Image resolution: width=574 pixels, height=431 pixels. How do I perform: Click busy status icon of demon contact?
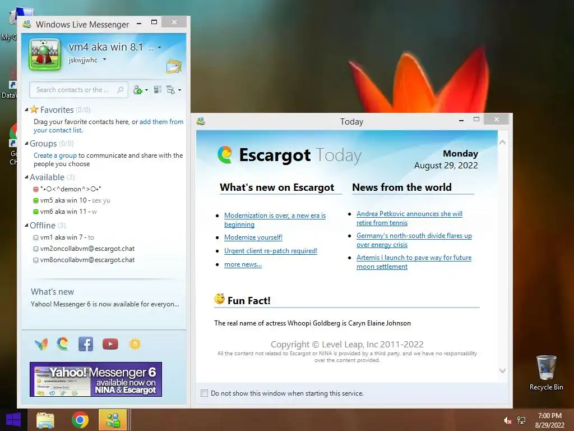(x=35, y=189)
